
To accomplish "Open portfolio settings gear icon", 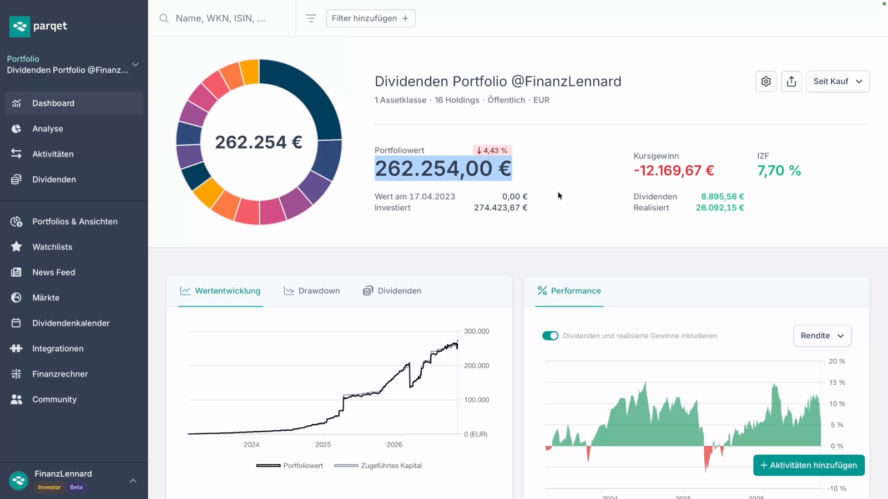I will coord(766,82).
